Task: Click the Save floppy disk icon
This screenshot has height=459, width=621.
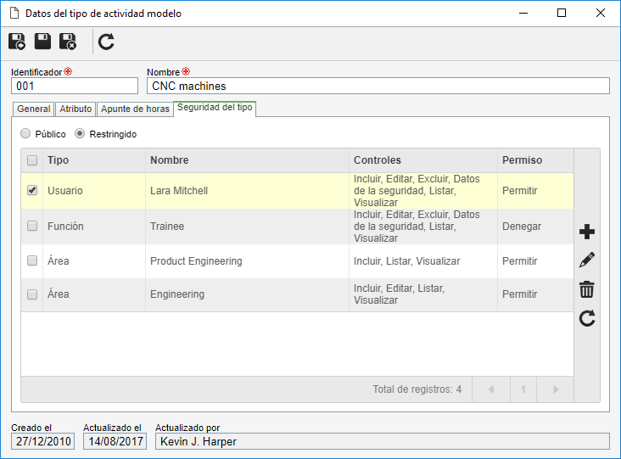Action: click(42, 42)
